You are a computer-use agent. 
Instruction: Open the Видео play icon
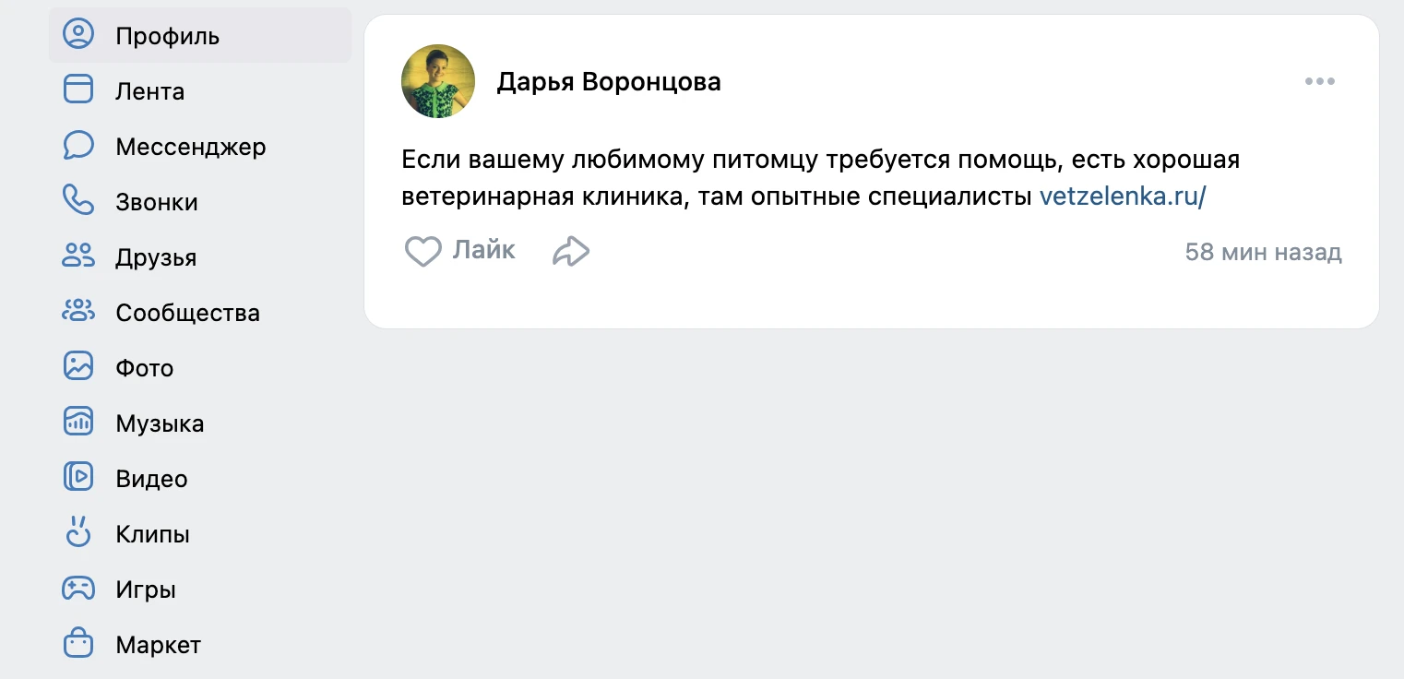(x=78, y=477)
